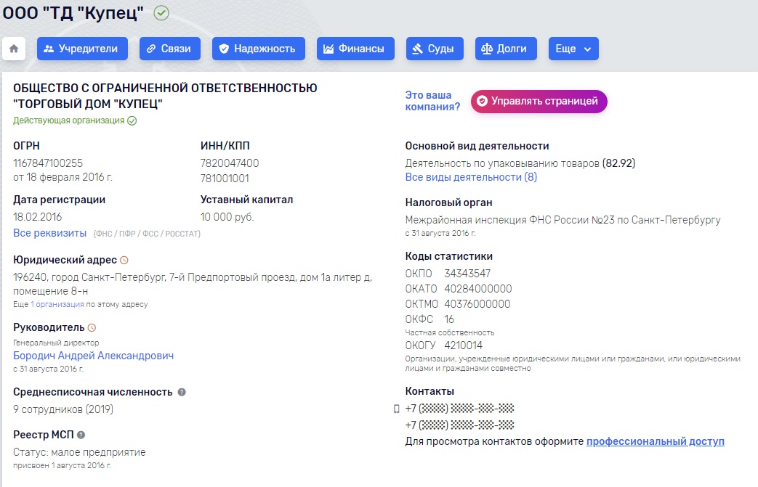Open the Суды tab

435,49
